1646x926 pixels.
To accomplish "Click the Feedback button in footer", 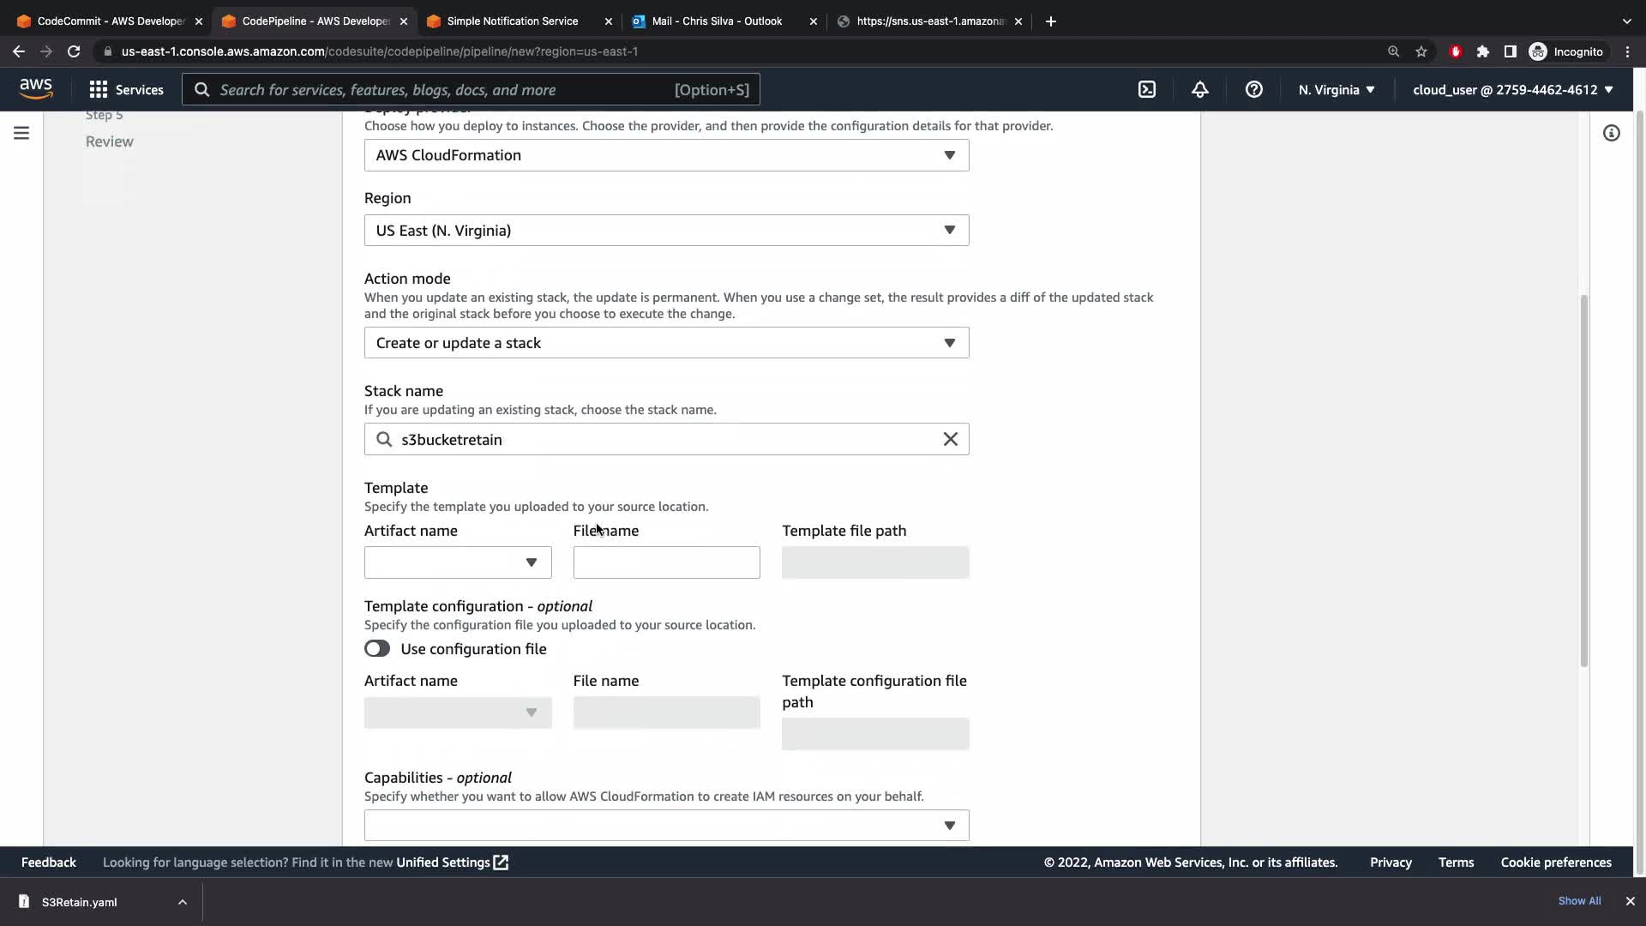I will (x=49, y=863).
